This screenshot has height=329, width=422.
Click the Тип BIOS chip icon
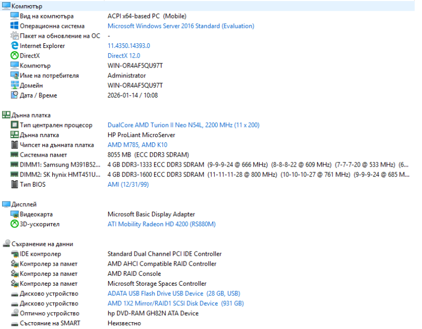tap(14, 185)
